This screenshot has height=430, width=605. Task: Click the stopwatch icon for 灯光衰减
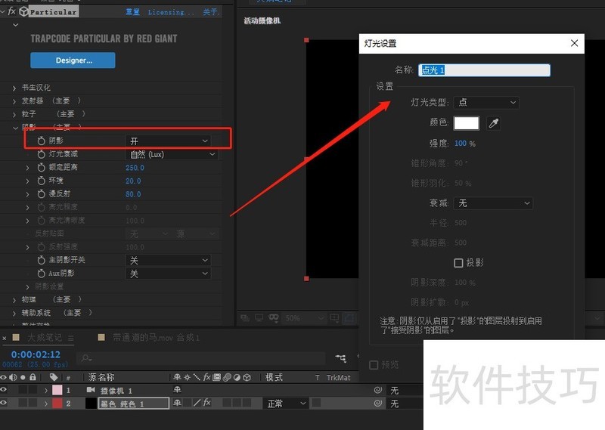42,154
